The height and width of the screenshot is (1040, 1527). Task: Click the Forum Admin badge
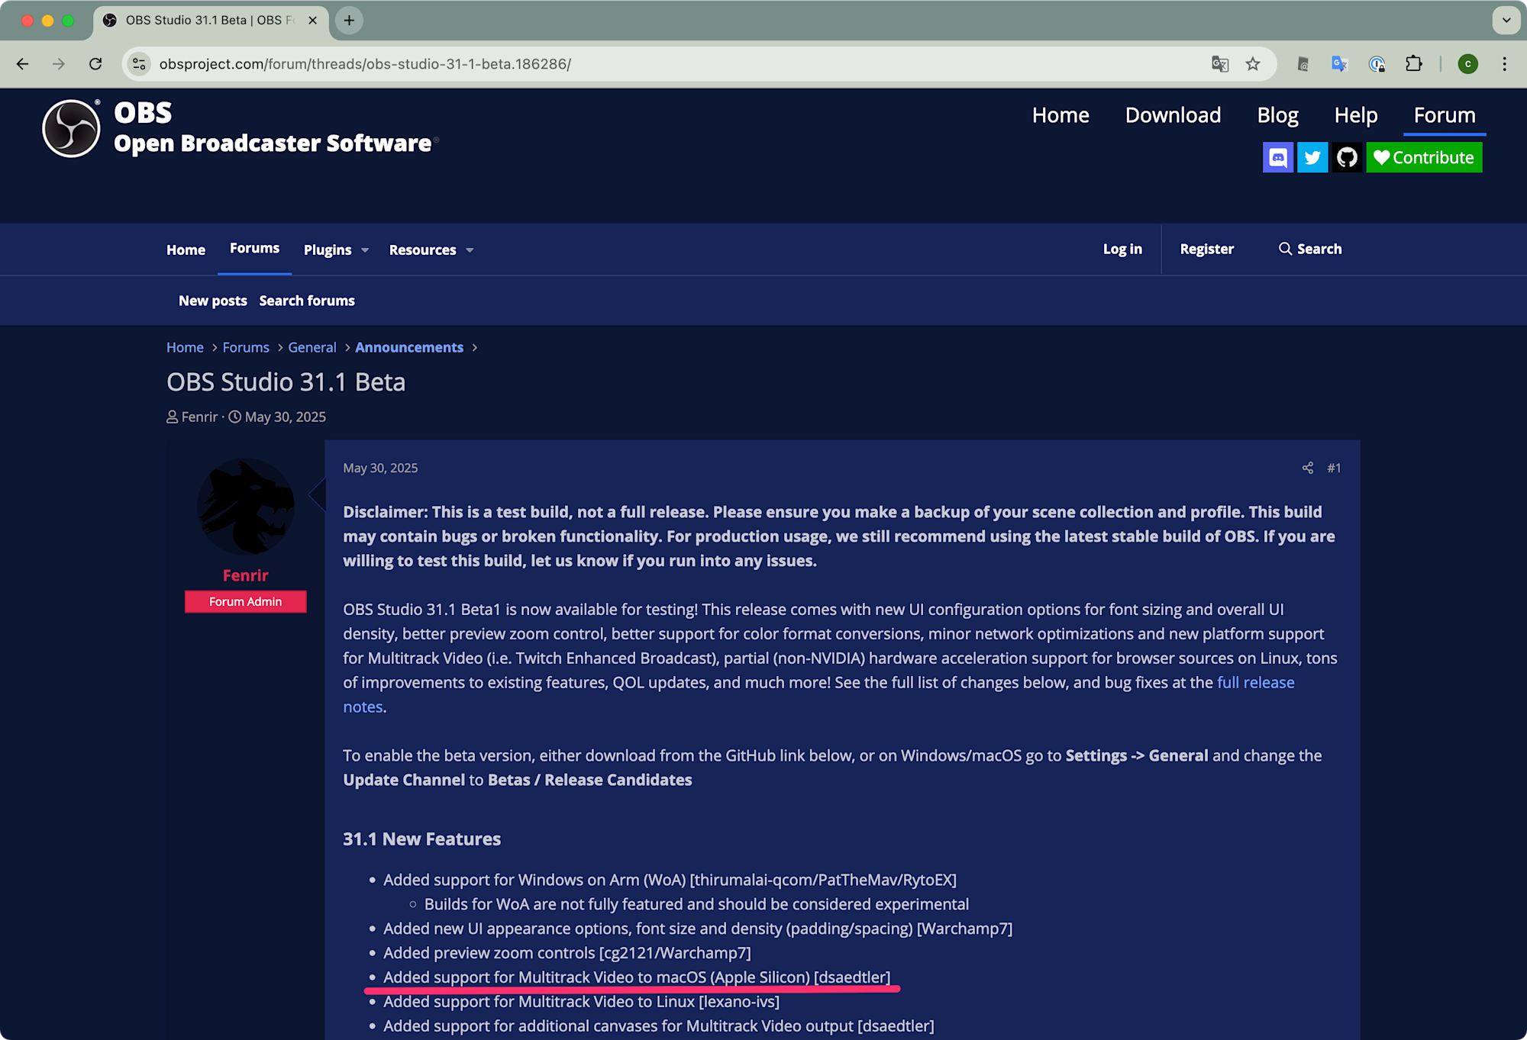(246, 601)
